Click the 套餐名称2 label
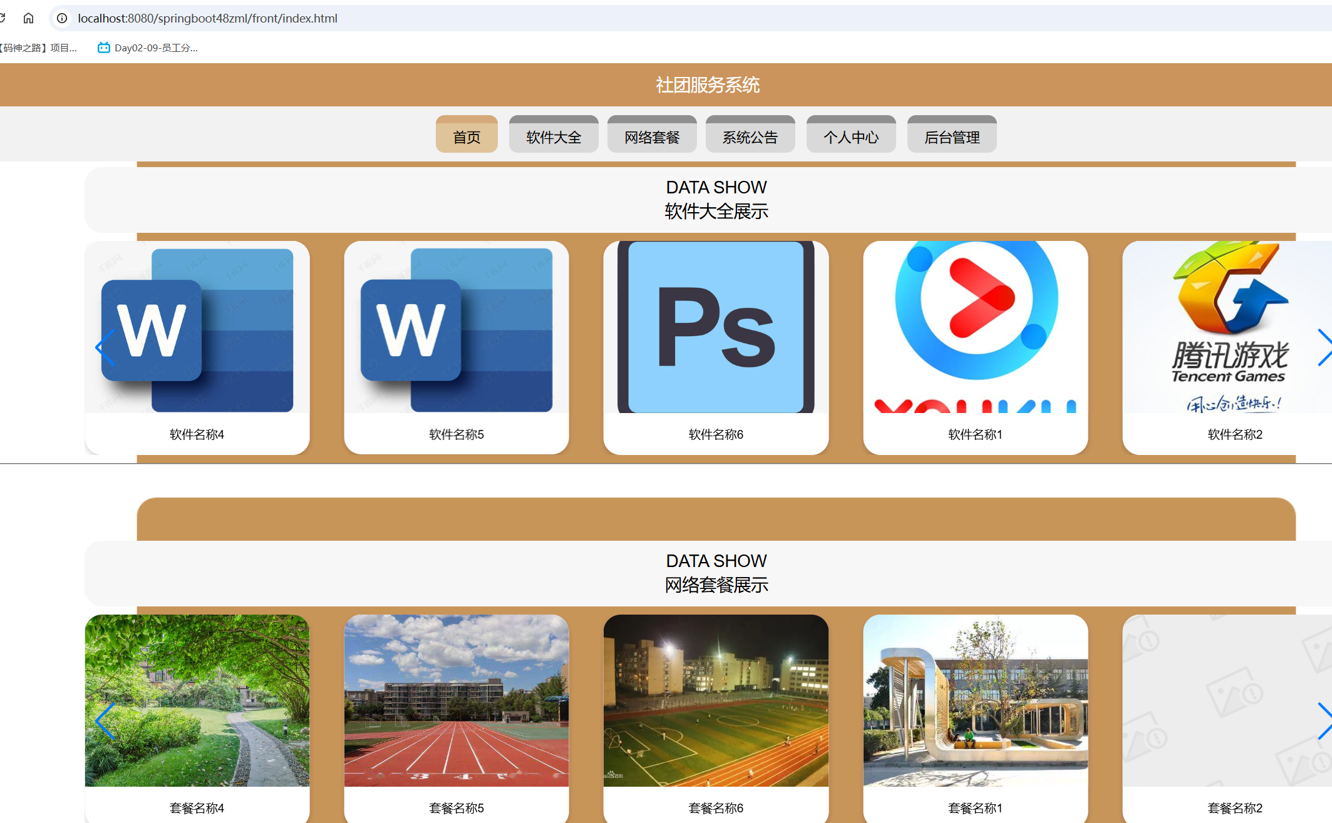Screen dimensions: 1332x823 coord(1235,808)
